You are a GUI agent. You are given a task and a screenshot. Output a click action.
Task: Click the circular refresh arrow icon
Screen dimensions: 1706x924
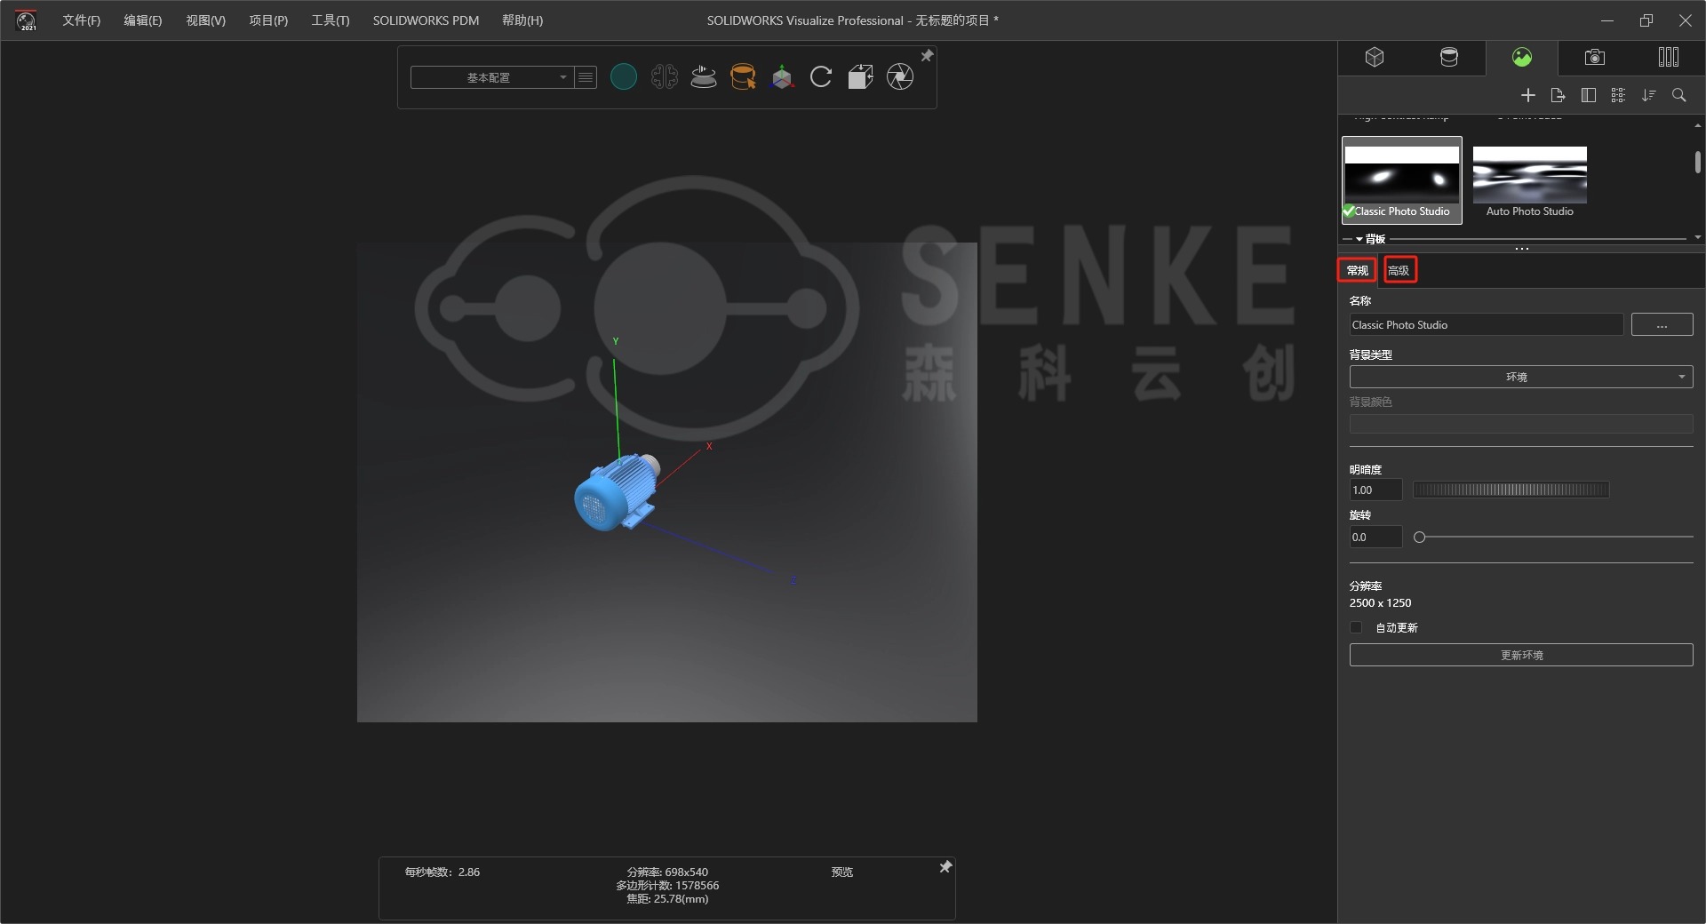821,77
